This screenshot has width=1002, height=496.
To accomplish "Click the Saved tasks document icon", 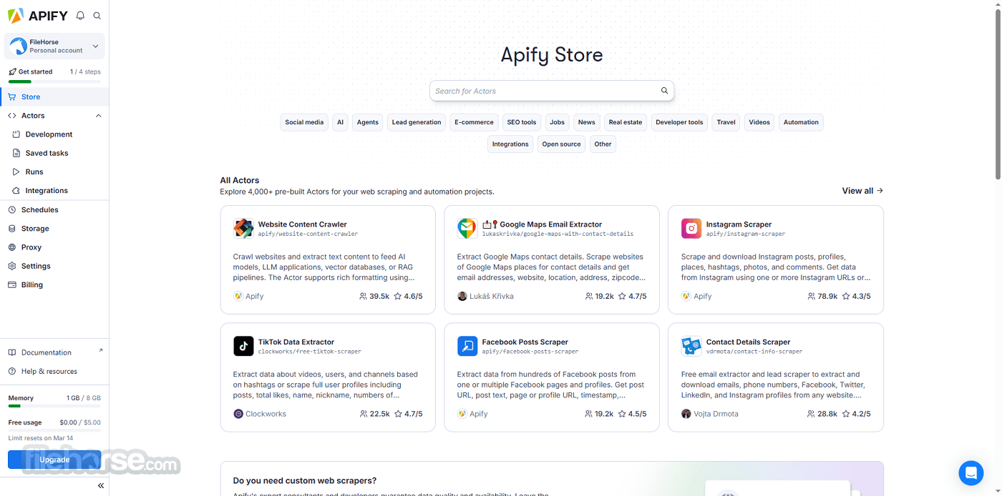I will point(16,153).
